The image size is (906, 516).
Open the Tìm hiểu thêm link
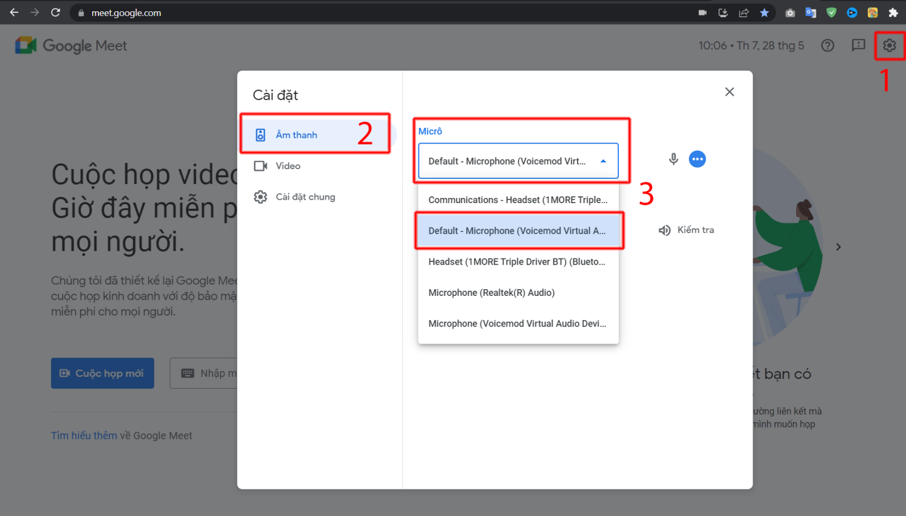[x=84, y=435]
